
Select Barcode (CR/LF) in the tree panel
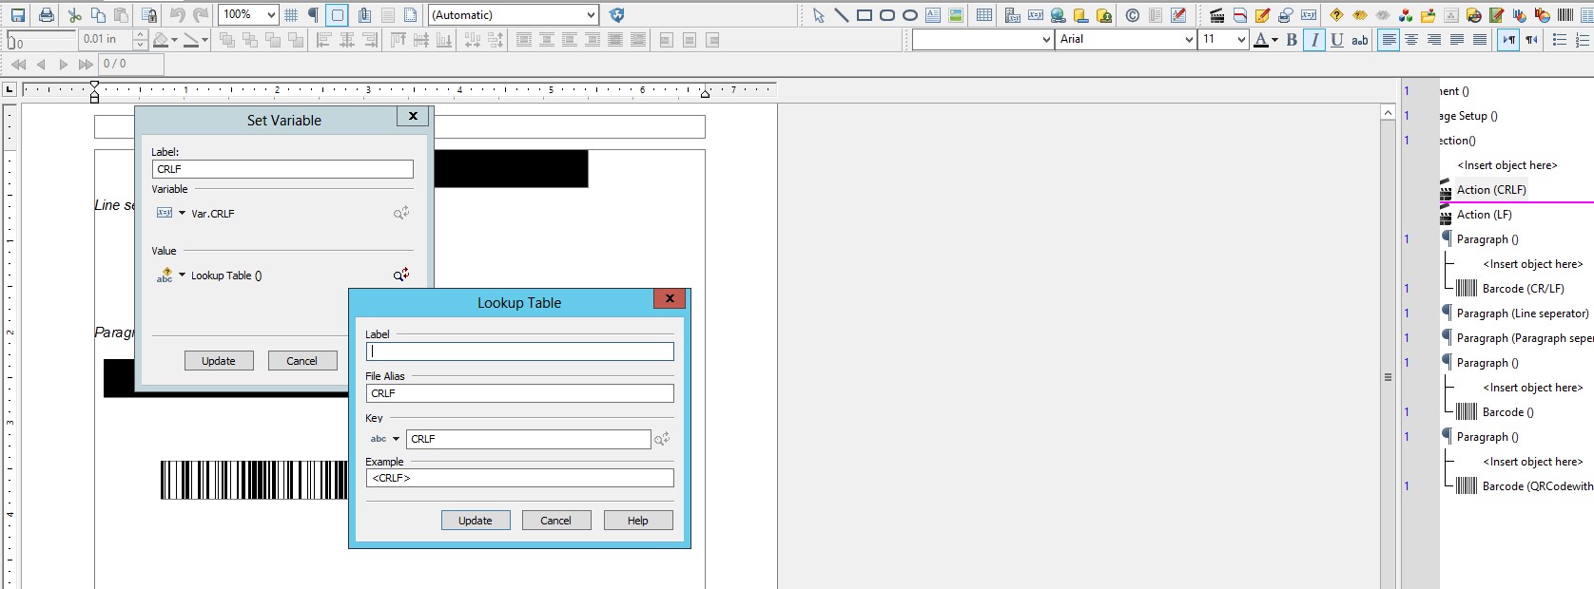pos(1523,289)
